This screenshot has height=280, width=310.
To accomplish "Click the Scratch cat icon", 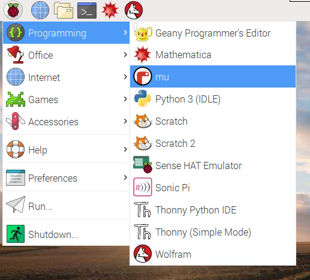I will click(143, 121).
